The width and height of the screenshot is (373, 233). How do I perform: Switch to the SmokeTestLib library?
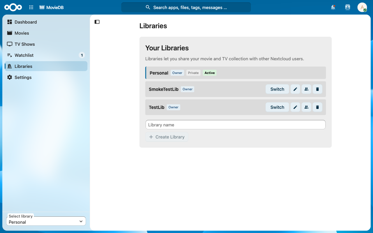tap(277, 89)
